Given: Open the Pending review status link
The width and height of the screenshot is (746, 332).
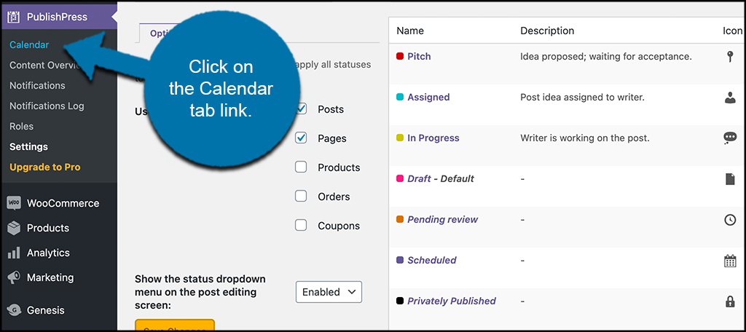Looking at the screenshot, I should tap(443, 220).
